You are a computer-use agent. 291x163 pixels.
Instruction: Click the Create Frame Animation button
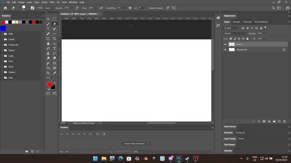[135, 143]
